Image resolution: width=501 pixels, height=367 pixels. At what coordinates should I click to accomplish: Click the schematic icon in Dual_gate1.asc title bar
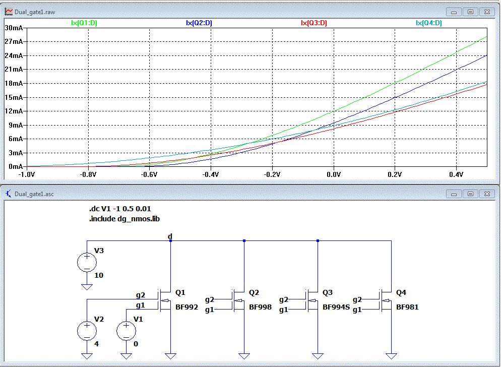click(8, 194)
